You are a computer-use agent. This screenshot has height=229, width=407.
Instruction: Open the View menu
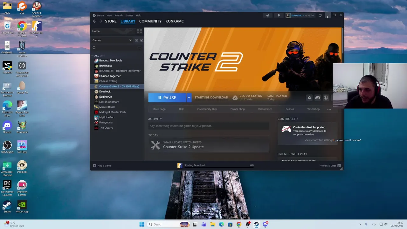click(x=109, y=15)
